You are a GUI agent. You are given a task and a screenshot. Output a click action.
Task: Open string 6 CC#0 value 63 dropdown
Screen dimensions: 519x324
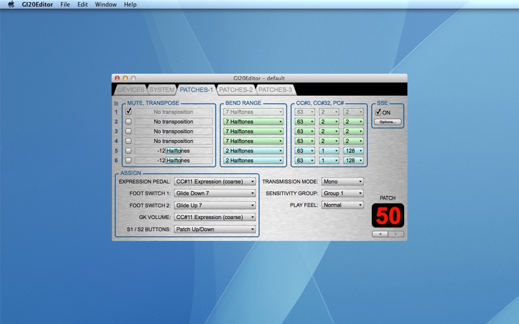[x=304, y=160]
